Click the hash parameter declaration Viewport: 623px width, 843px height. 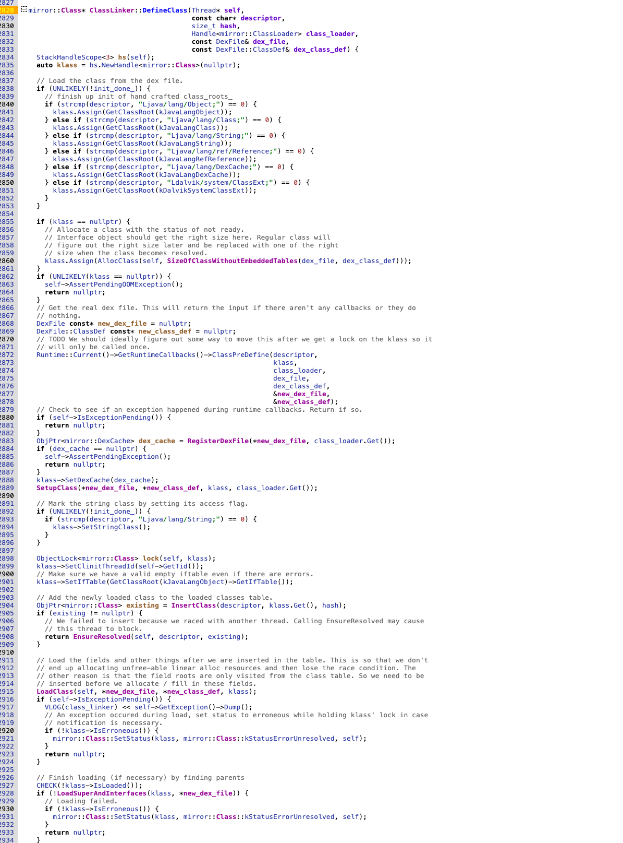(x=228, y=26)
